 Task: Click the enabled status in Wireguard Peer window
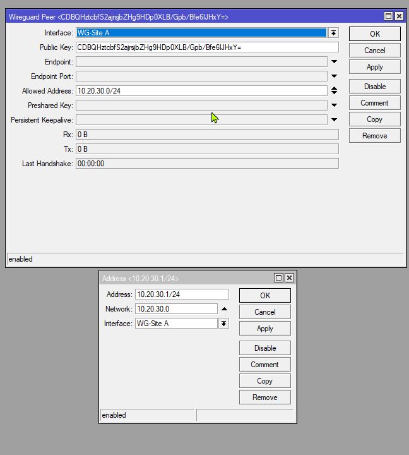click(20, 259)
